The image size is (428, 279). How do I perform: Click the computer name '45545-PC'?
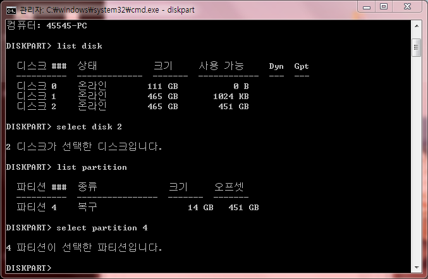(66, 26)
